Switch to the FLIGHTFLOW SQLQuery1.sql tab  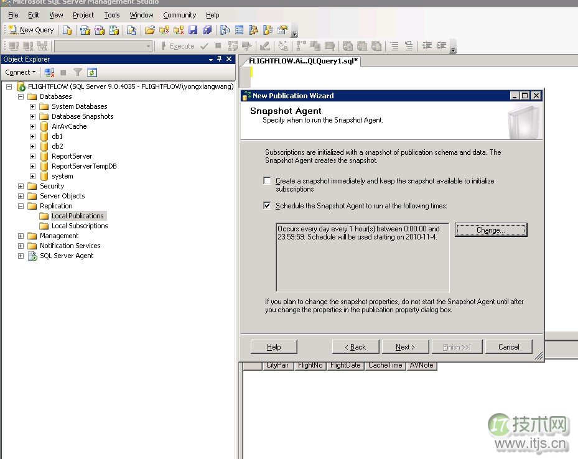tap(303, 61)
